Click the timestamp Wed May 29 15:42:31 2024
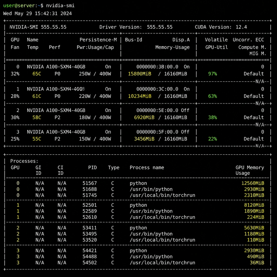Image resolution: width=277 pixels, height=277 pixels. (37, 14)
